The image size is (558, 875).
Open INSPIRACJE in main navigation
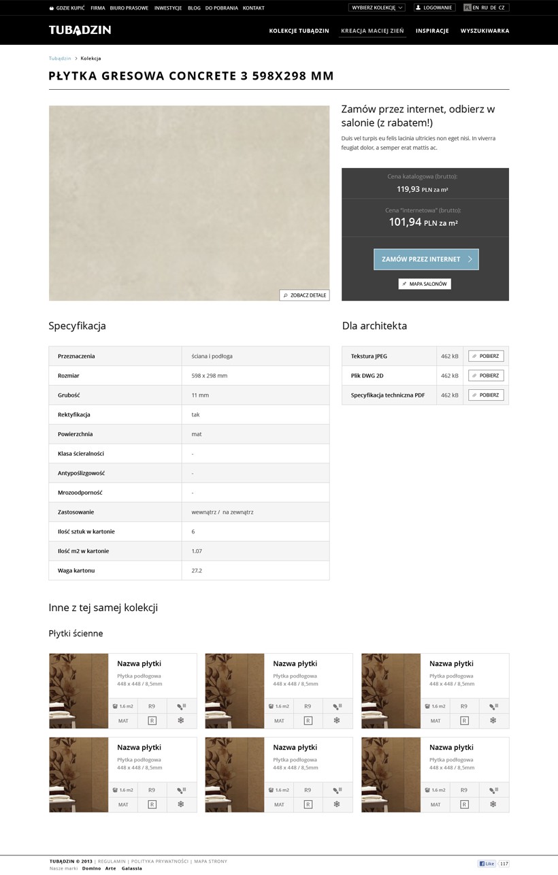tap(432, 31)
